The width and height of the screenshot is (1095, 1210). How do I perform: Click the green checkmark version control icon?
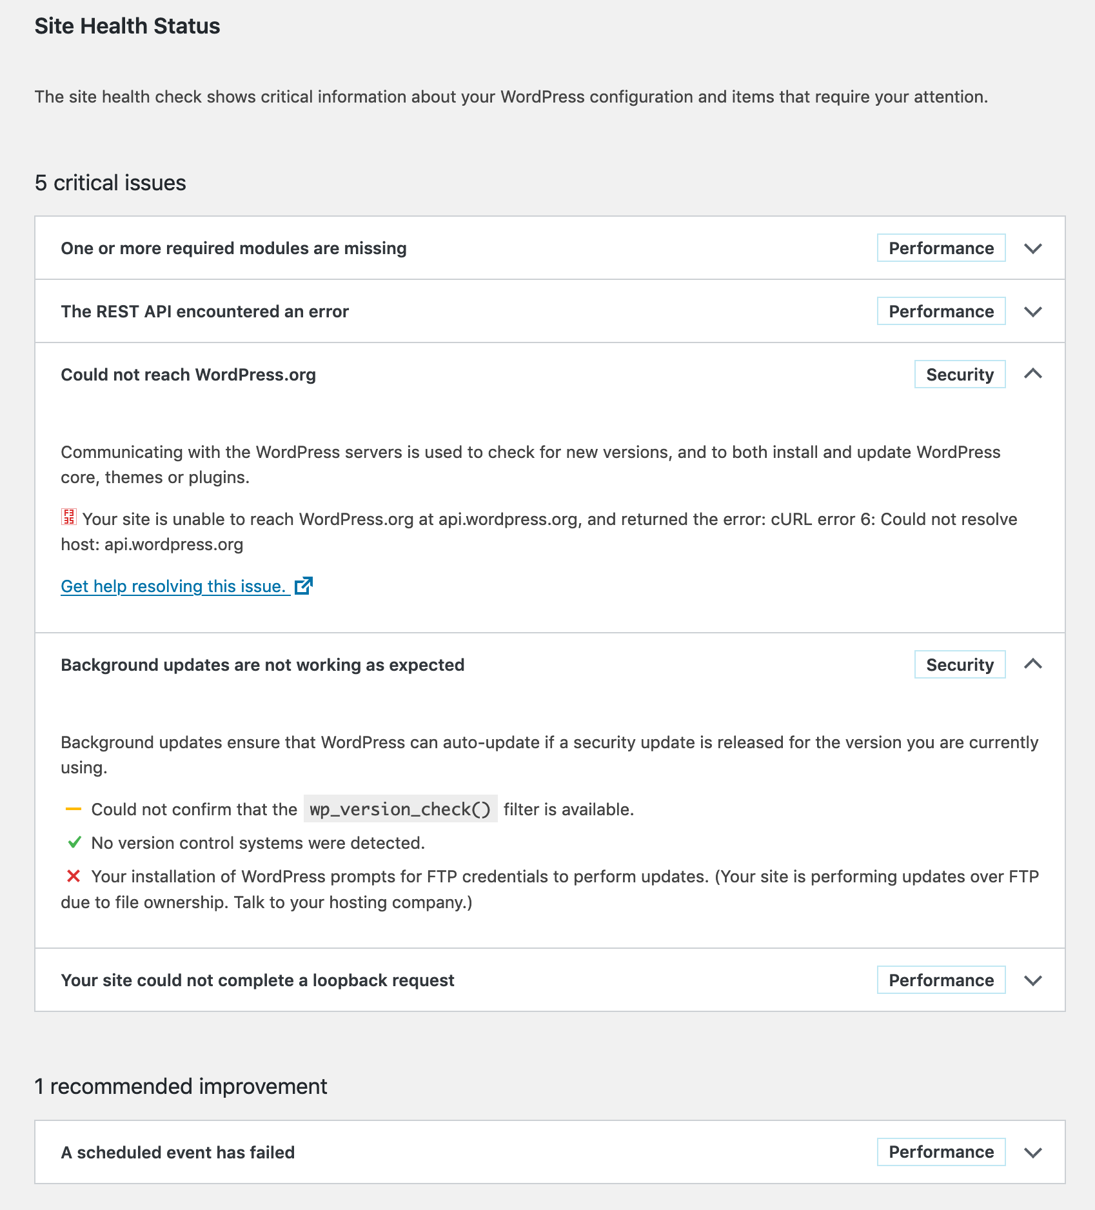(x=74, y=842)
